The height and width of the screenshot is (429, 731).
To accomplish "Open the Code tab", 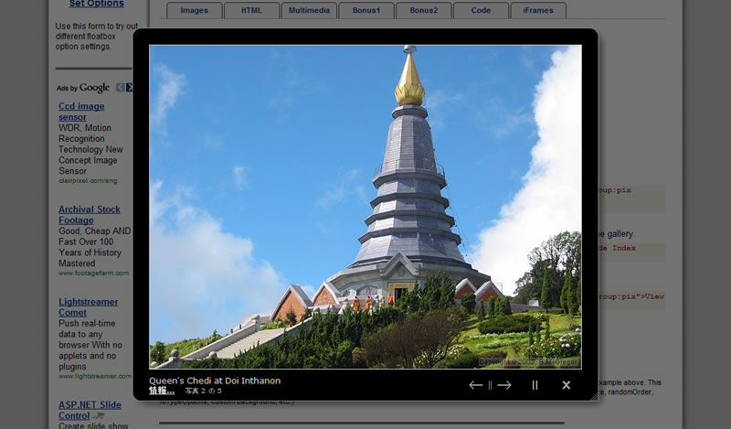I will (x=481, y=10).
